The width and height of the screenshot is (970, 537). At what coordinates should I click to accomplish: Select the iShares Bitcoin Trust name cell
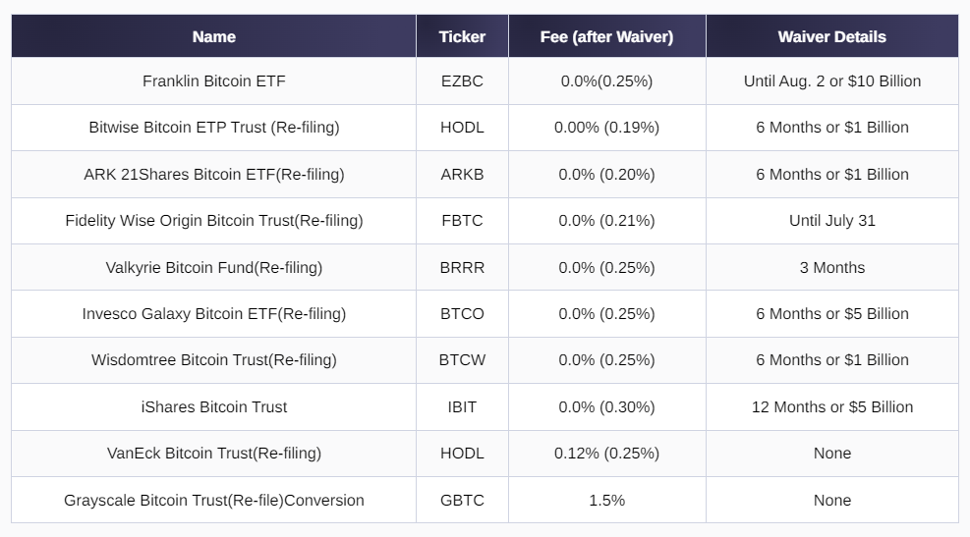[213, 406]
